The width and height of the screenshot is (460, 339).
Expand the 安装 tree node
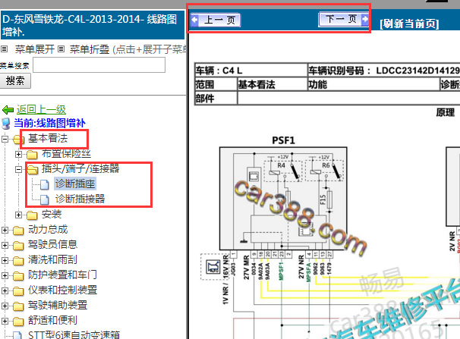click(18, 215)
